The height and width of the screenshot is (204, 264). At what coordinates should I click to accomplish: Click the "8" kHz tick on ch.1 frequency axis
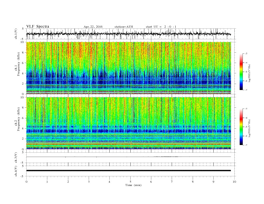[23, 53]
